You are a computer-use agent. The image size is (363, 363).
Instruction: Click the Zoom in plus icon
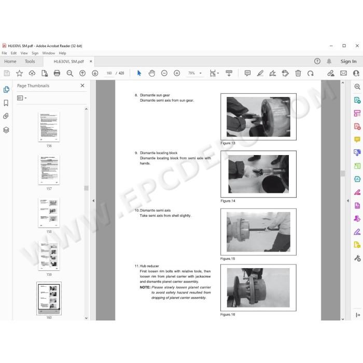click(x=177, y=74)
